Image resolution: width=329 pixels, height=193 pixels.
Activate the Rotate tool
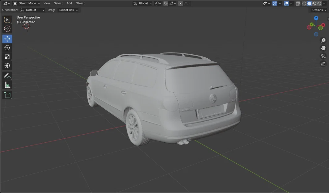(x=7, y=48)
